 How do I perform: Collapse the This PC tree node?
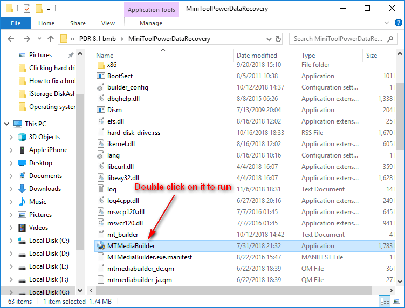pos(7,124)
